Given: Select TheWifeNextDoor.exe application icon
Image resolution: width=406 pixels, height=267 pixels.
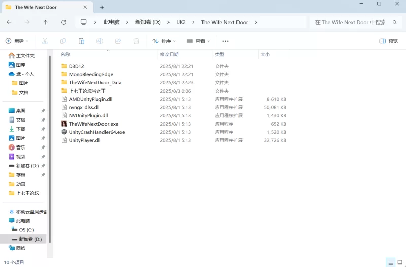Looking at the screenshot, I should point(64,124).
